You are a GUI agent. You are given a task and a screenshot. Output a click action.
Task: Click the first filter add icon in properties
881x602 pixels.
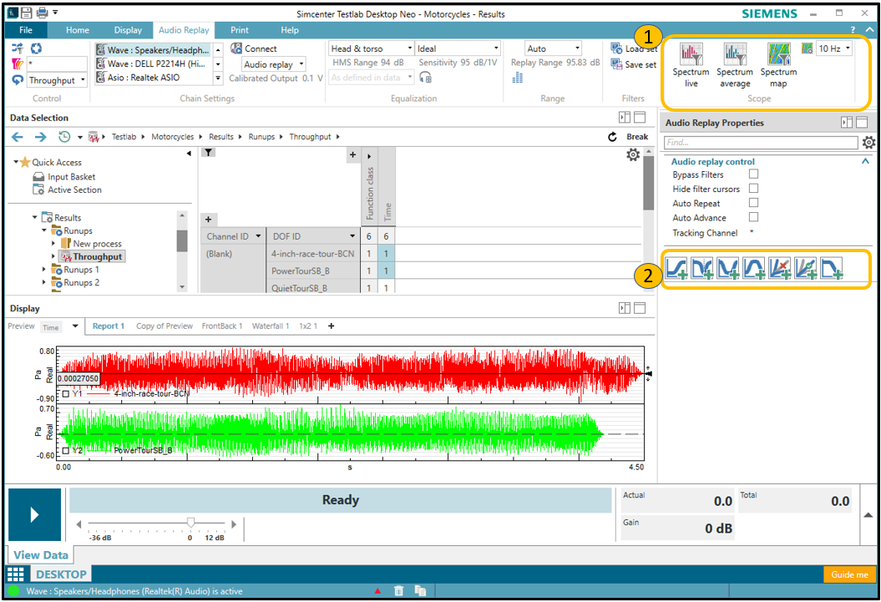677,269
